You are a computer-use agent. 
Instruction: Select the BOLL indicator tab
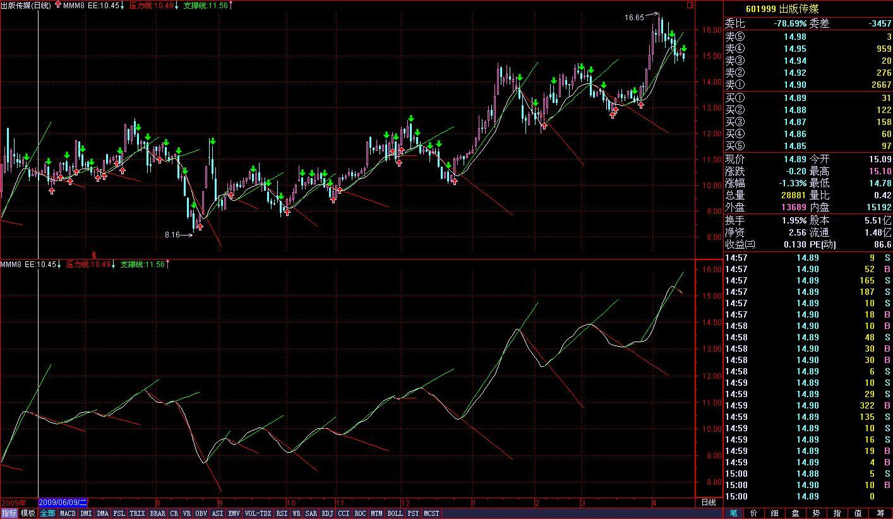[395, 514]
